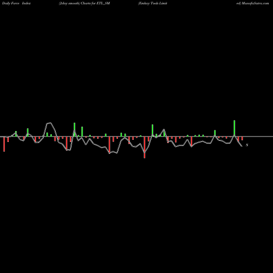Screen dimensions: 273x273
Task: Click the 'Emkay Tools Limit' company name text
Action: [x=153, y=3]
